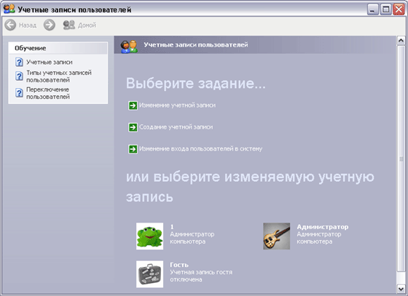Select 'Изменение учетной записи' task
The width and height of the screenshot is (408, 296).
coord(177,105)
